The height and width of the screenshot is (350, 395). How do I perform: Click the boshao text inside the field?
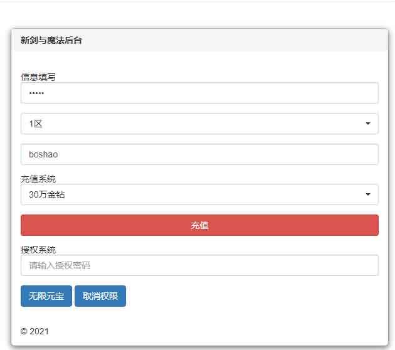(43, 154)
